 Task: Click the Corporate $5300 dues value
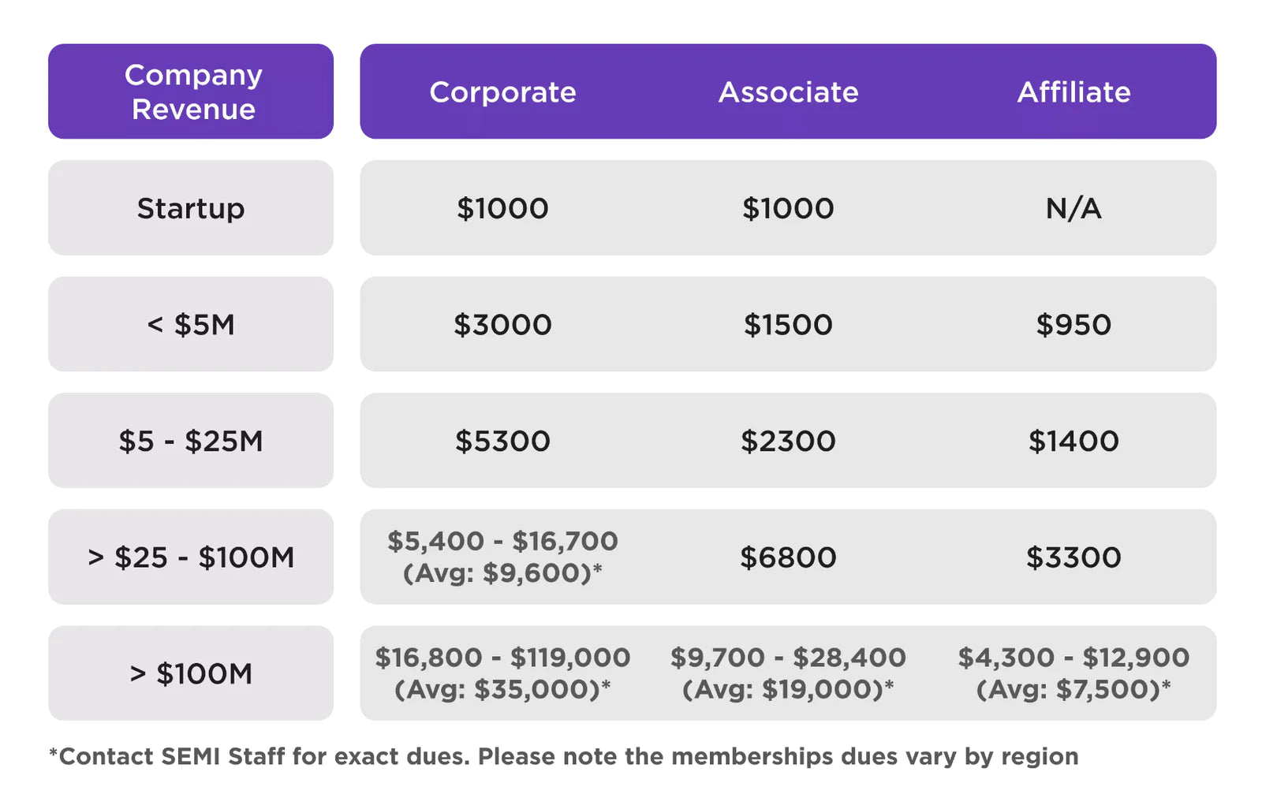502,441
